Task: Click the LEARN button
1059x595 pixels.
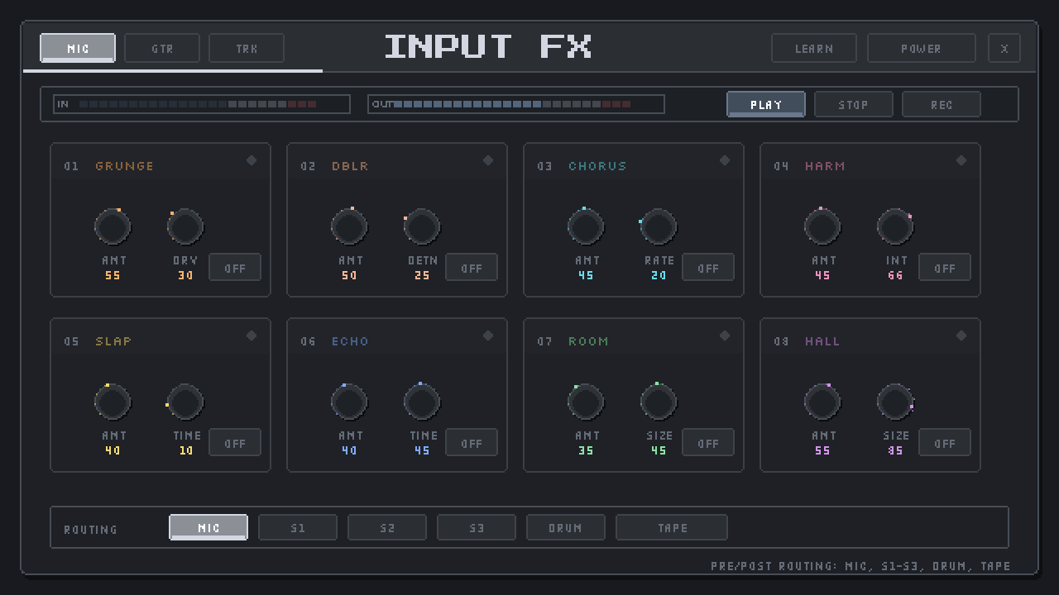Action: tap(814, 48)
